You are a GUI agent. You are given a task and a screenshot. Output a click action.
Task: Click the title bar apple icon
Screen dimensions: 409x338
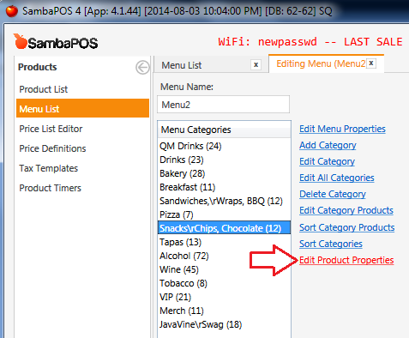click(x=12, y=11)
